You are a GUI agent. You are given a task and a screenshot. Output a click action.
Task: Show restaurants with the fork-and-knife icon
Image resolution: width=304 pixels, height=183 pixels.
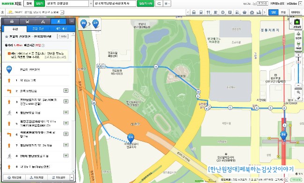[x=208, y=13]
